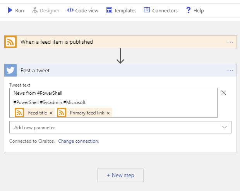Expand the feed item published trigger
The height and width of the screenshot is (191, 240).
pyautogui.click(x=120, y=42)
